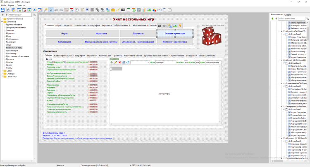
Task: Click the Save floppy disk icon
Action: click(x=2, y=10)
